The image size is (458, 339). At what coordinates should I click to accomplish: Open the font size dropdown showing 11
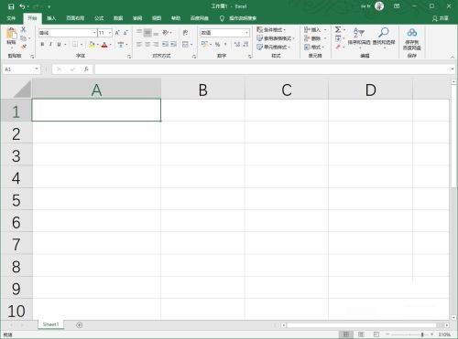pos(110,33)
